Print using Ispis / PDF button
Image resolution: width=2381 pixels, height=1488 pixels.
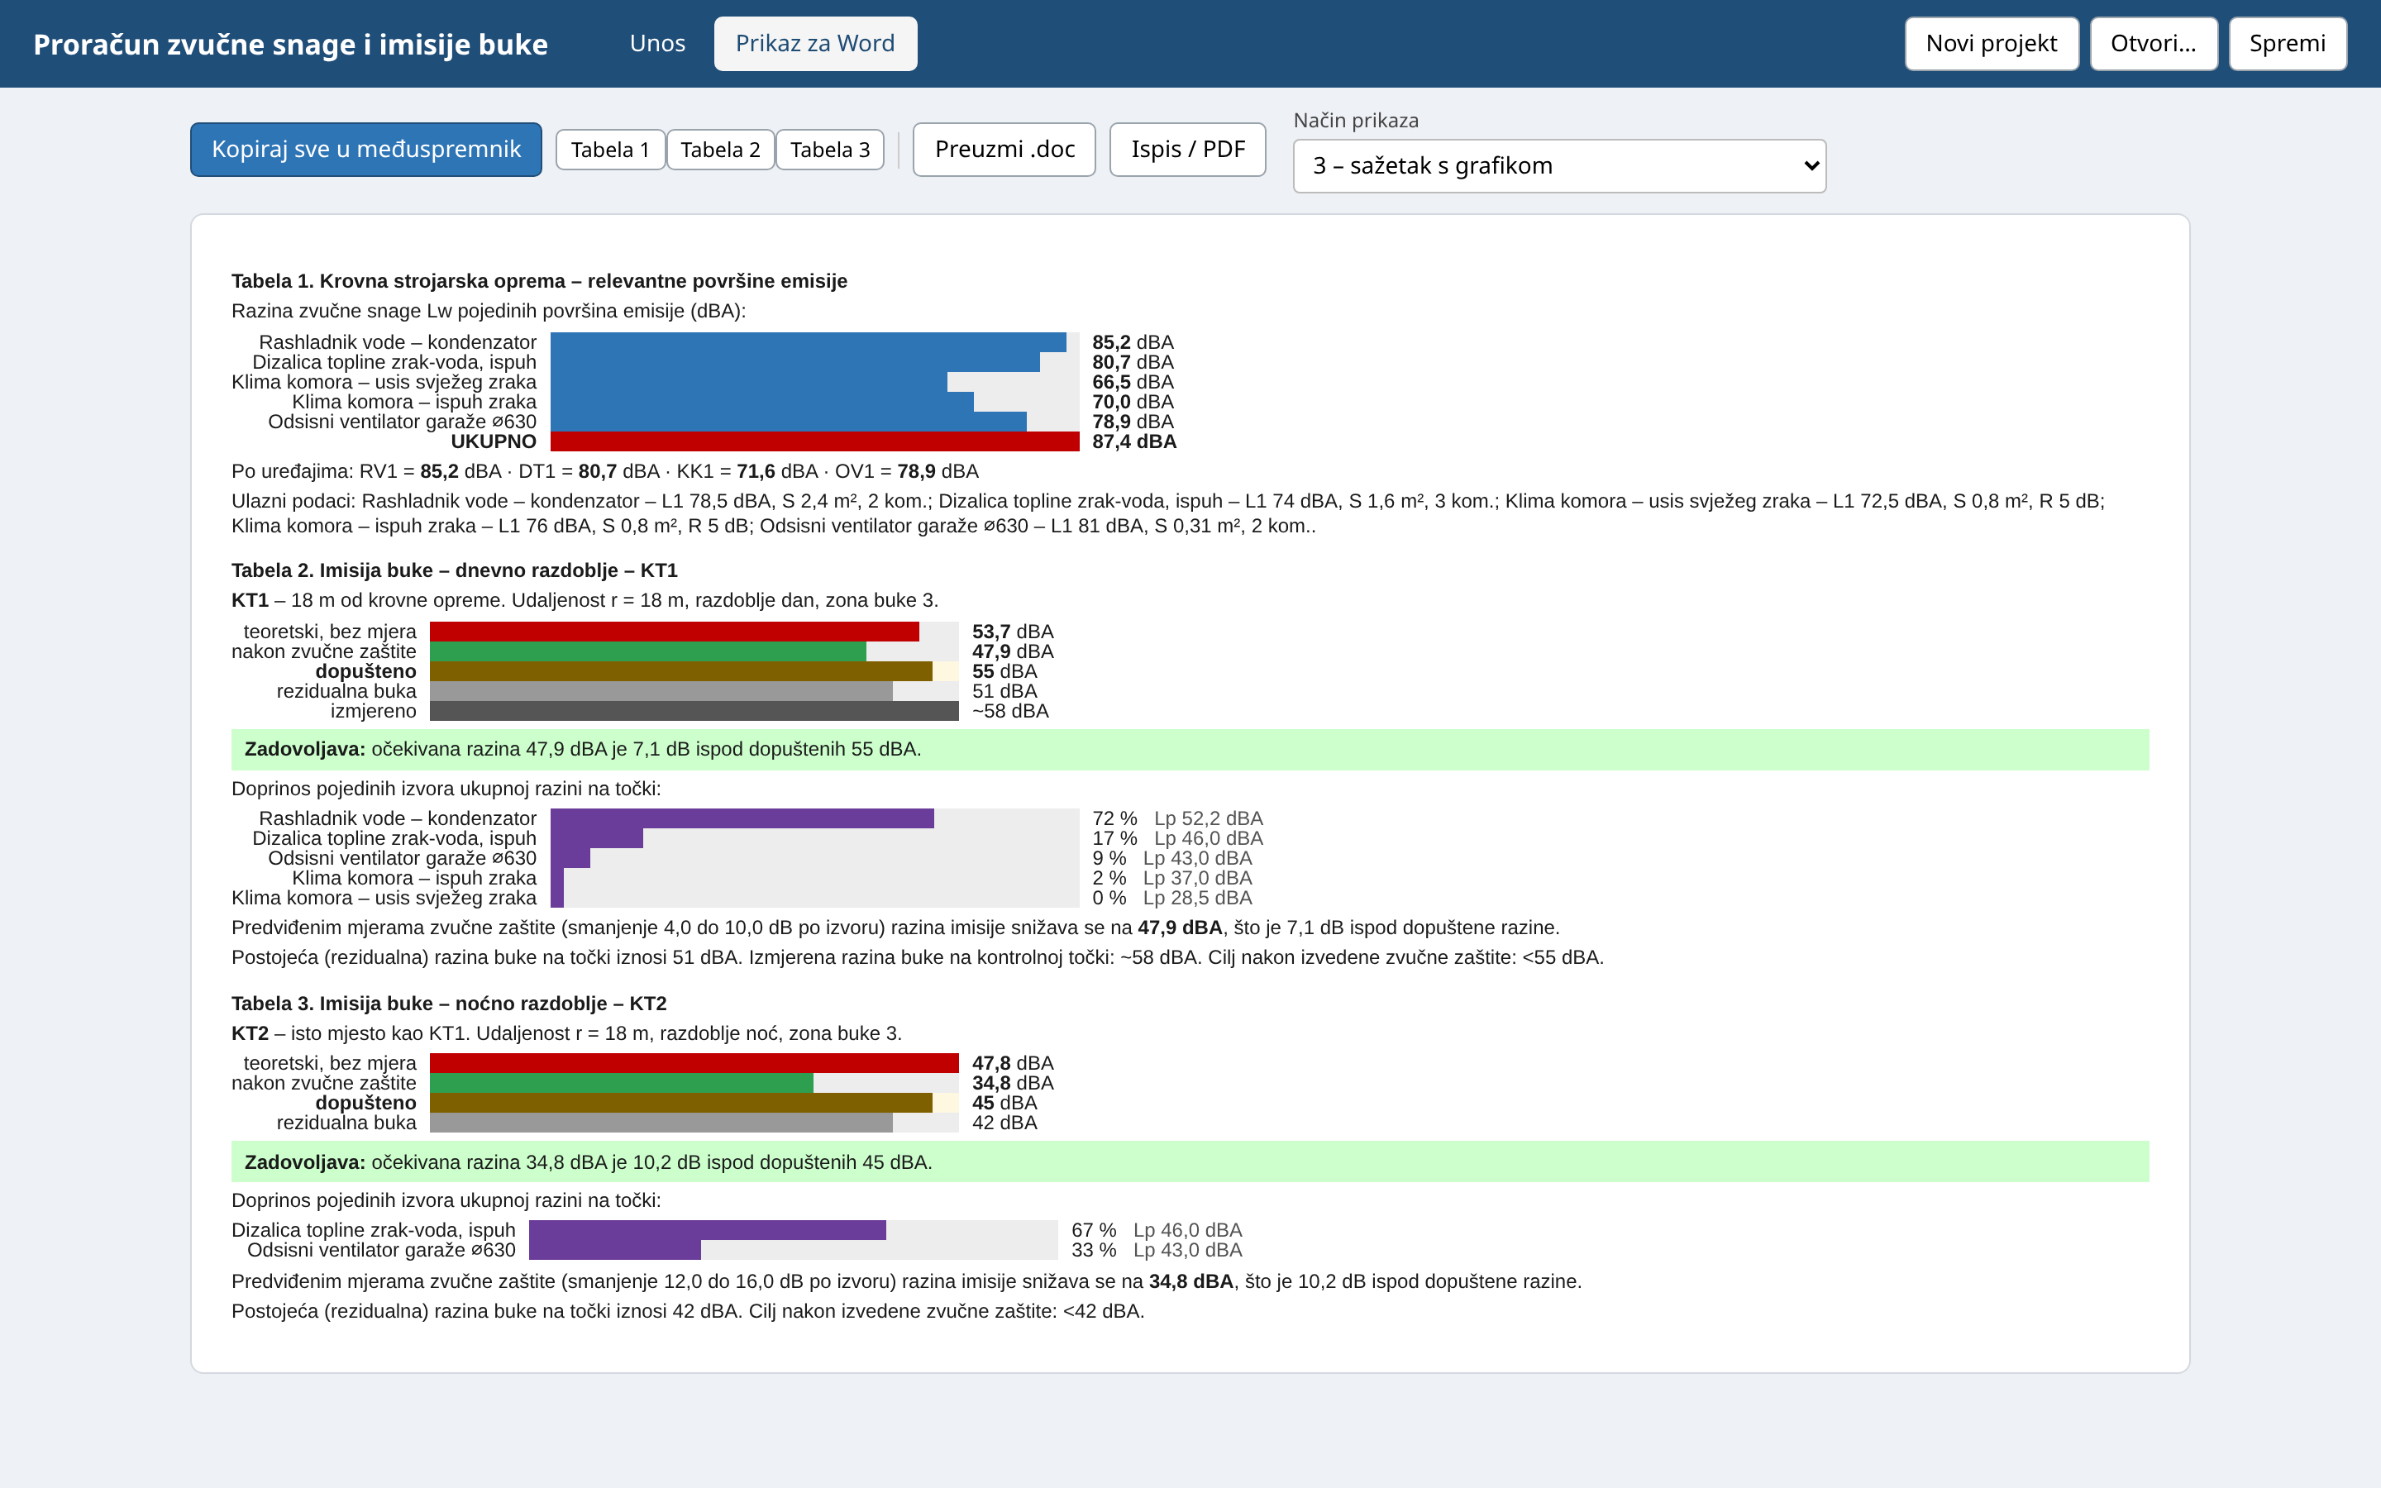click(1187, 150)
